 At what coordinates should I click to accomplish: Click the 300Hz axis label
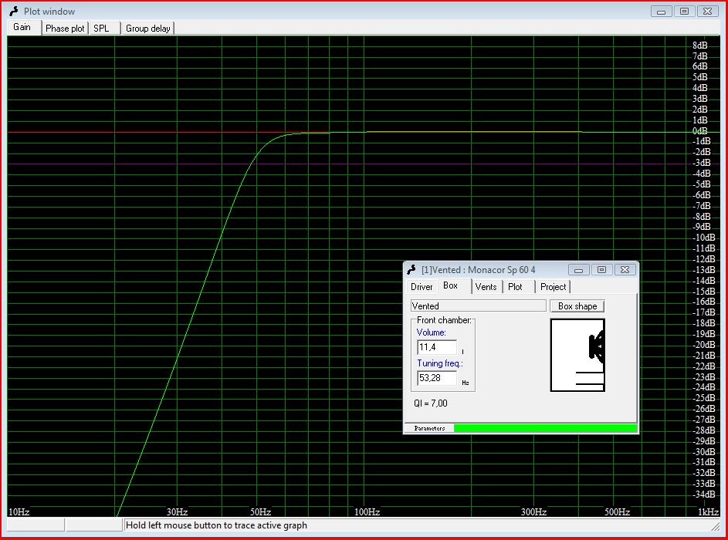[533, 511]
